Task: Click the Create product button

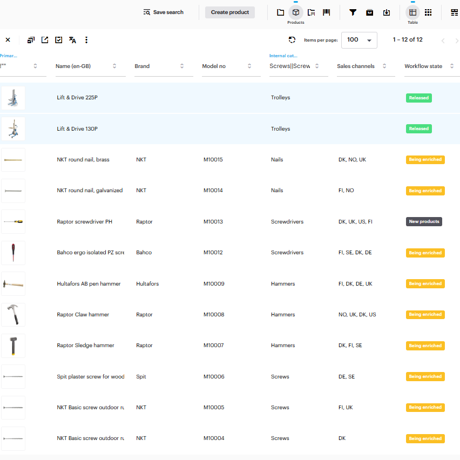Action: tap(230, 12)
